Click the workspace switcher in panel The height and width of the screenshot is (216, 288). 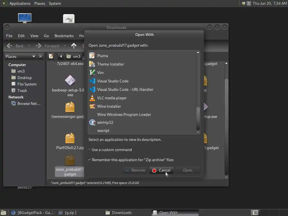pyautogui.click(x=255, y=213)
